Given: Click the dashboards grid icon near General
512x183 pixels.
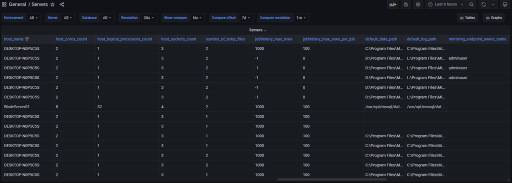Looking at the screenshot, I should click(4, 4).
